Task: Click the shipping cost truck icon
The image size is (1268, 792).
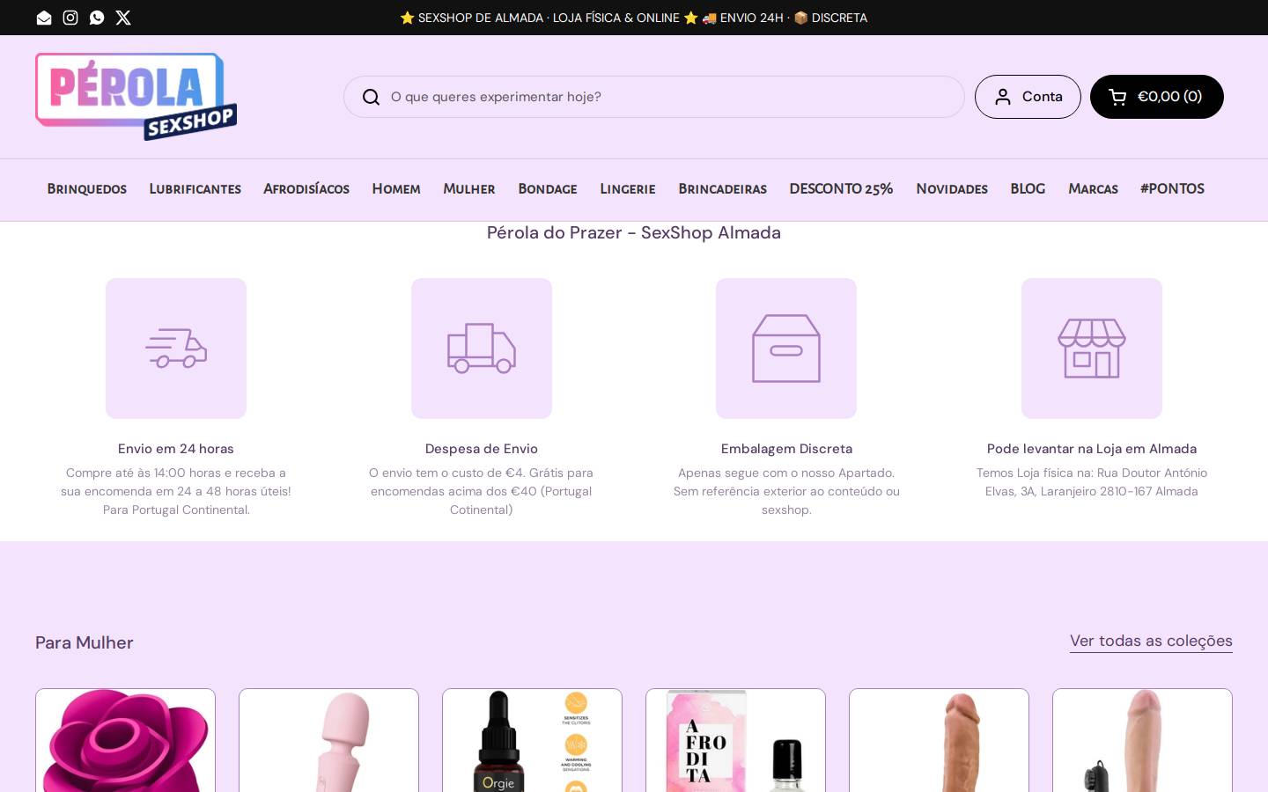Action: (x=482, y=348)
